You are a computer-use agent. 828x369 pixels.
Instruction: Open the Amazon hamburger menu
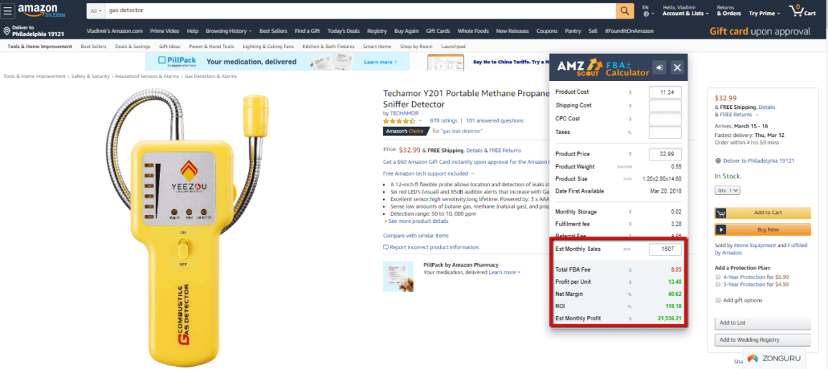[8, 10]
